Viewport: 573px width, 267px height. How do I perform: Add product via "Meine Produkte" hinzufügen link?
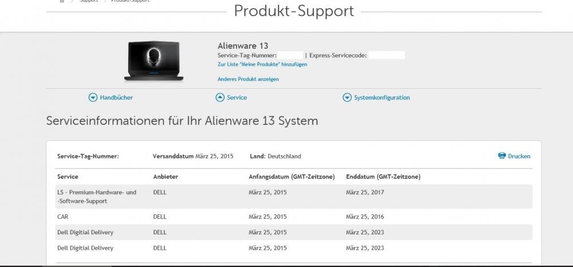click(x=262, y=65)
